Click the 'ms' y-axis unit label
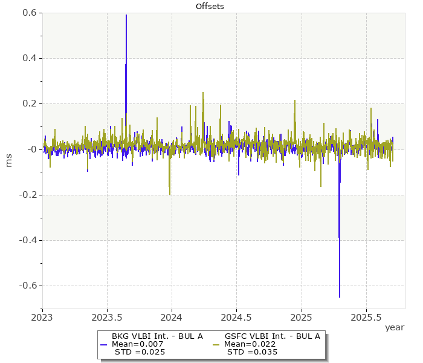 [x=8, y=160]
